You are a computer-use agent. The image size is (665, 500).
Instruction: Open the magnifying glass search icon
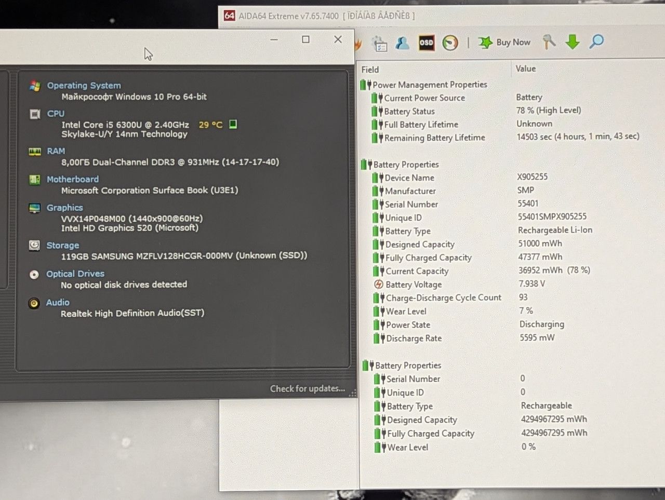tap(596, 41)
